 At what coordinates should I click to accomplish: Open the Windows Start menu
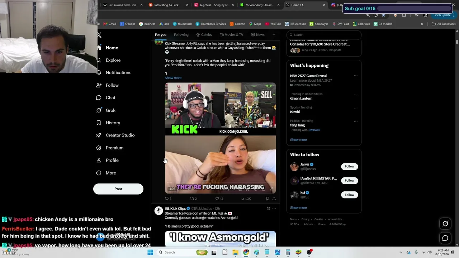[150, 252]
